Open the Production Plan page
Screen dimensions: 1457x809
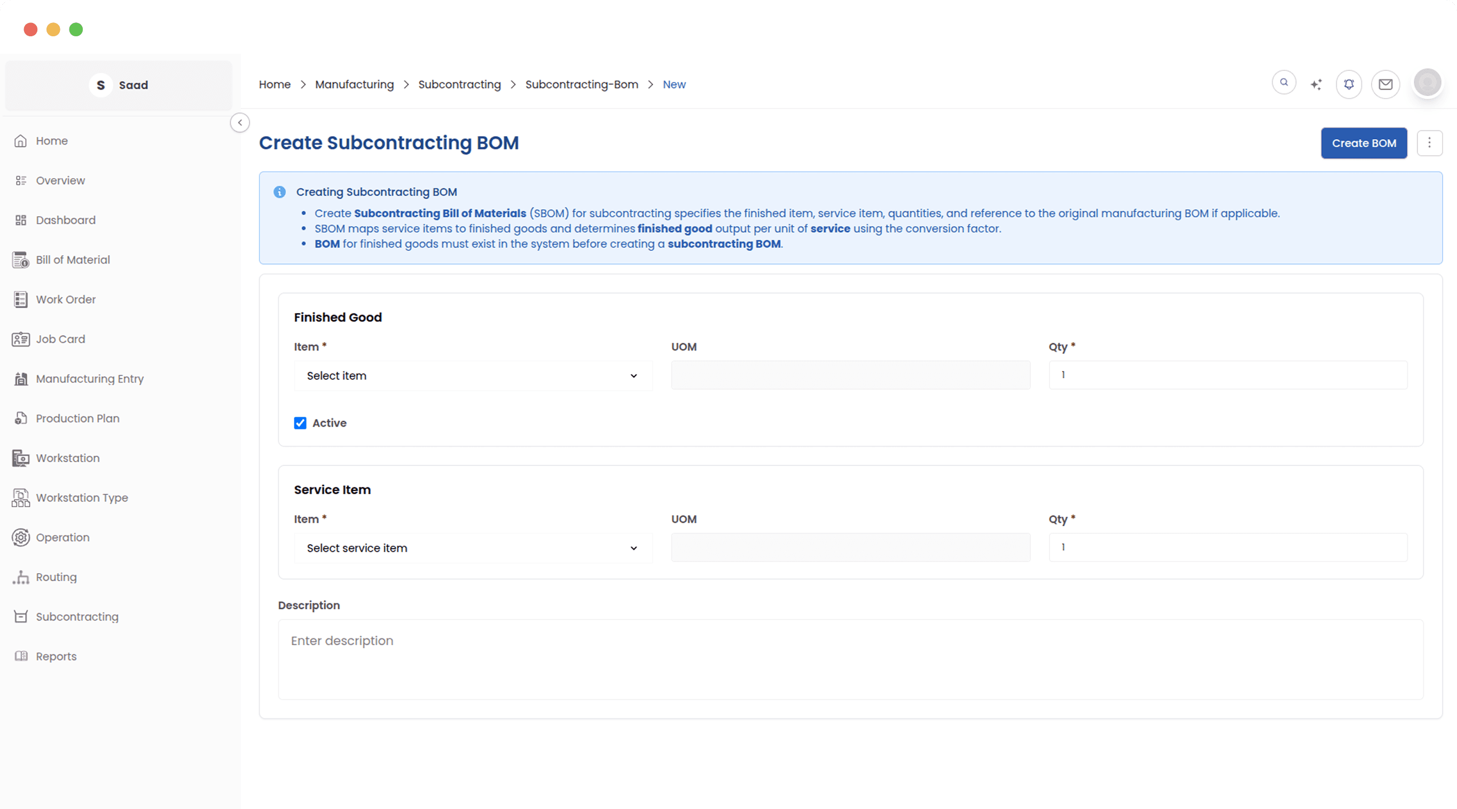pos(77,418)
